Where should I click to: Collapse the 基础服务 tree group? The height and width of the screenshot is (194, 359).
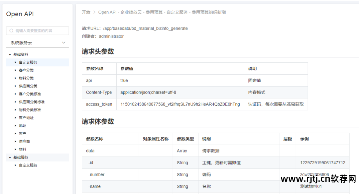click(x=10, y=158)
